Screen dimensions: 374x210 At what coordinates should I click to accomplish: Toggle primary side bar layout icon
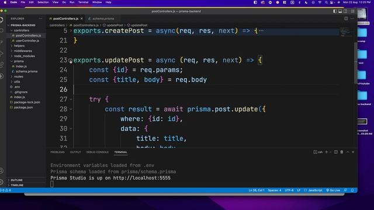(335, 11)
